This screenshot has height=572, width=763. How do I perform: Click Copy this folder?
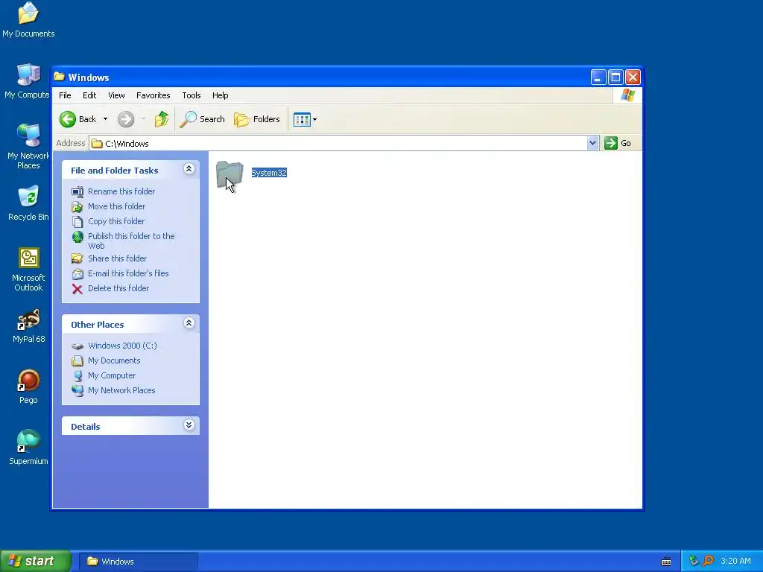tap(115, 221)
